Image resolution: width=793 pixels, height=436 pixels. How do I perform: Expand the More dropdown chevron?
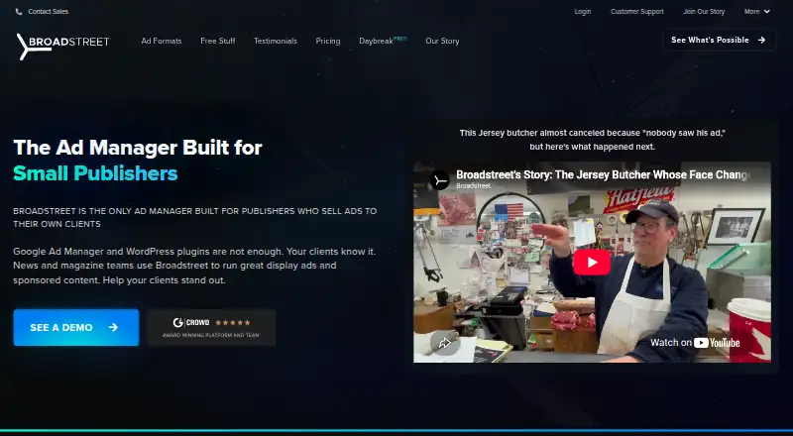[767, 12]
